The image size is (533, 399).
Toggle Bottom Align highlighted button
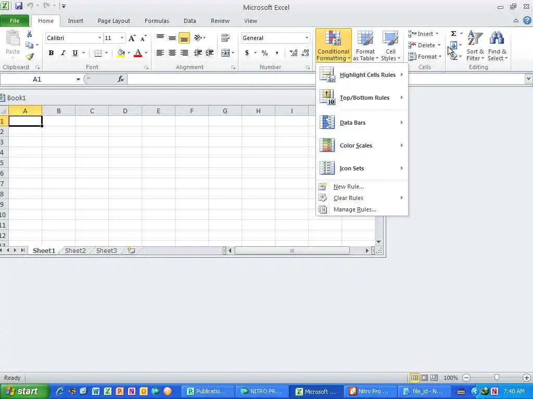coord(184,38)
